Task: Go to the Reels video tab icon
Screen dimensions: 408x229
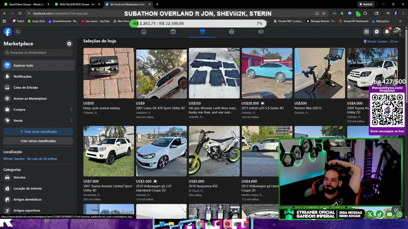Action: pyautogui.click(x=173, y=31)
